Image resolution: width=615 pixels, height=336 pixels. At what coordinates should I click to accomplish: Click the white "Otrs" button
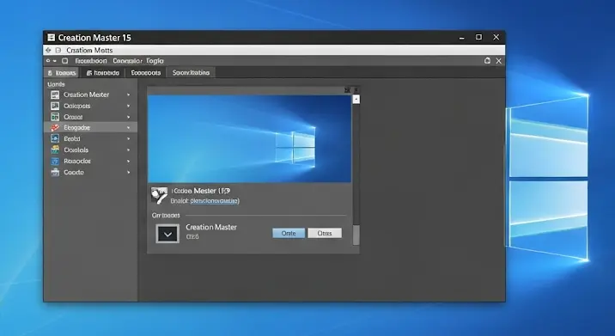coord(325,233)
